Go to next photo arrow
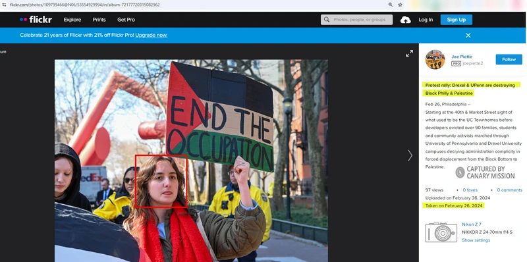 coord(410,155)
